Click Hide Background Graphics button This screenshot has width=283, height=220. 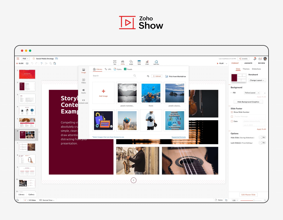(x=248, y=102)
